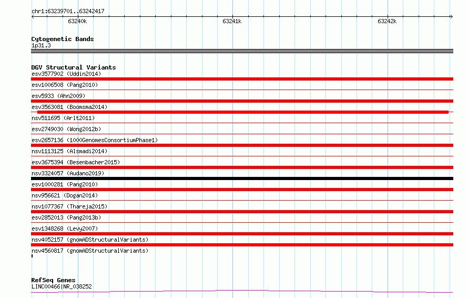
Task: Click the red esv3563081 Boomsma2014 bar
Action: (x=243, y=112)
